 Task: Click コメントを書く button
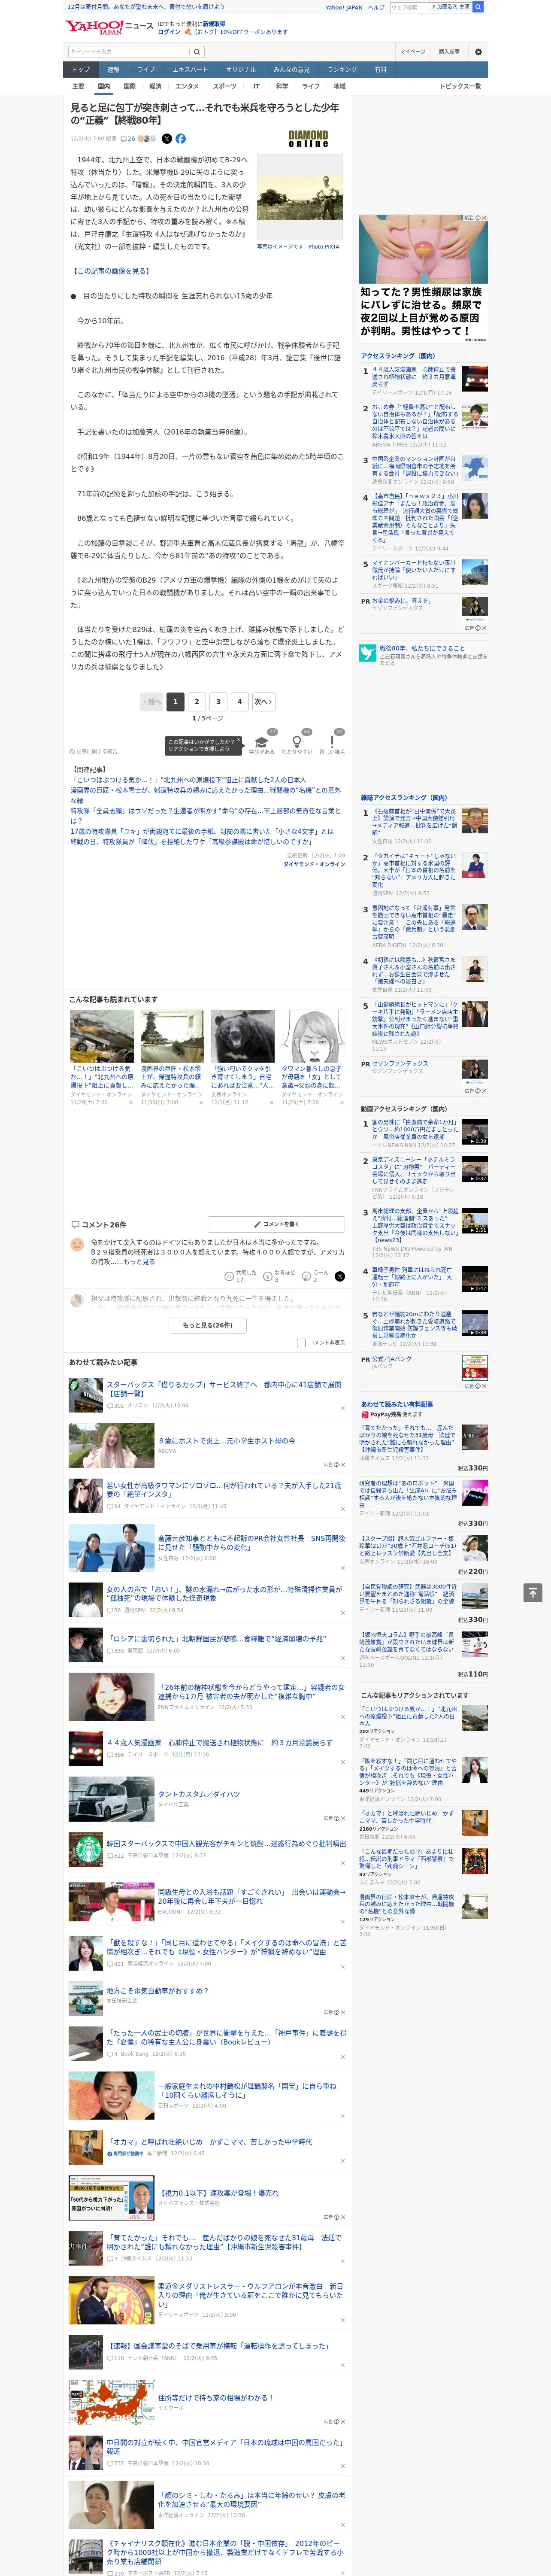tap(276, 1225)
